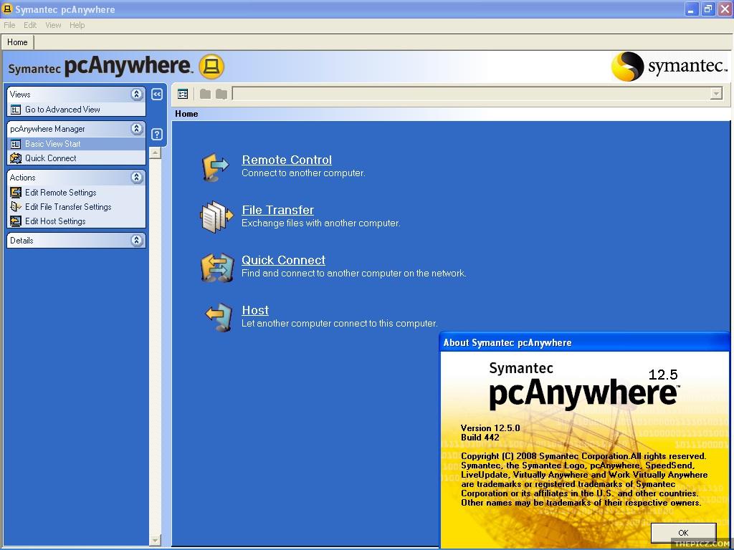
Task: Click the Edit Host Settings icon
Action: tap(16, 221)
